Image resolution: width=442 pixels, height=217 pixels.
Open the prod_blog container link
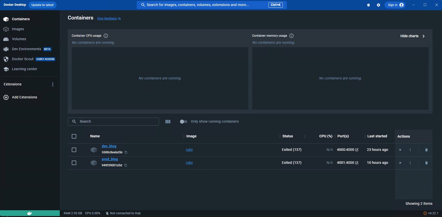[110, 159]
